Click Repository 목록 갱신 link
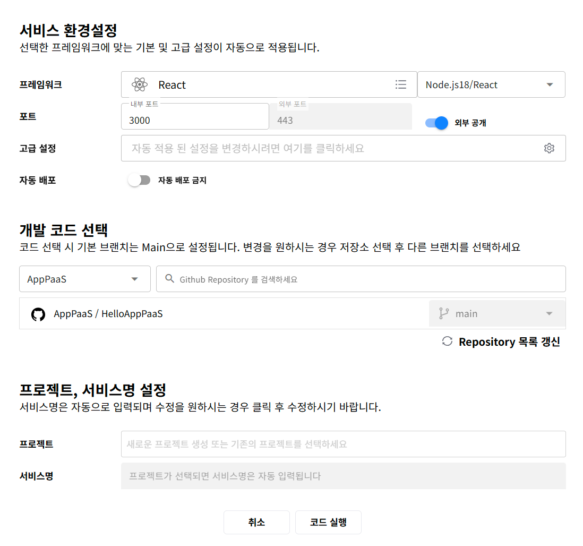This screenshot has width=583, height=546. tap(509, 342)
